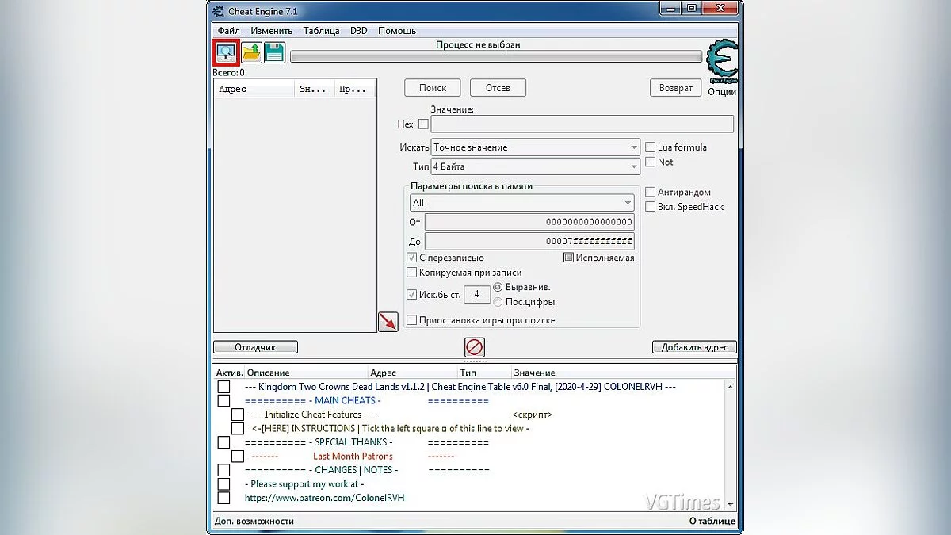This screenshot has width=951, height=535.
Task: Select Пос.цифры radio button
Action: tap(498, 302)
